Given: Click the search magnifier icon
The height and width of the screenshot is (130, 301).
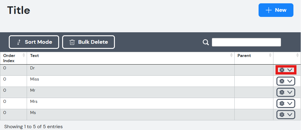Looking at the screenshot, I should (x=206, y=42).
